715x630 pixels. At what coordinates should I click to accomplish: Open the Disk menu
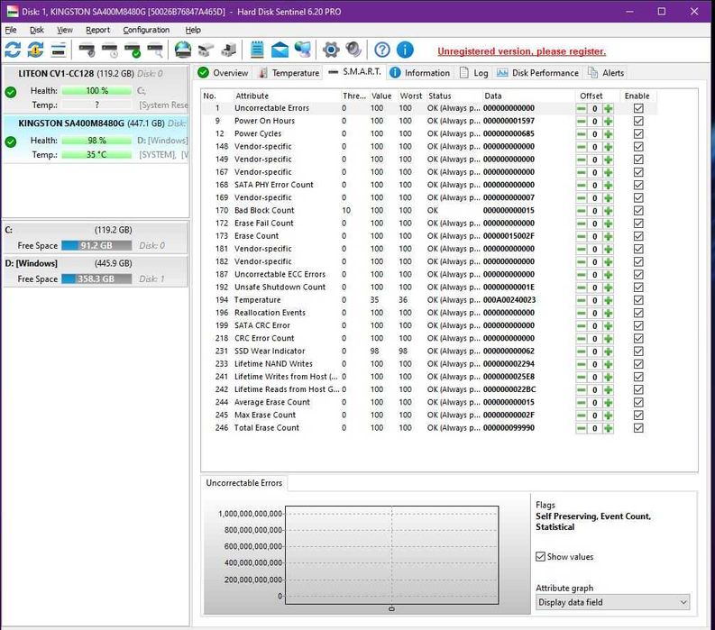coord(36,30)
